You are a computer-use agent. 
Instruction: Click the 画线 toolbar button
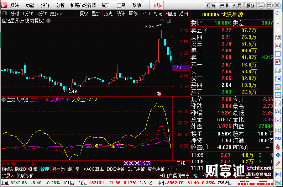[133, 14]
